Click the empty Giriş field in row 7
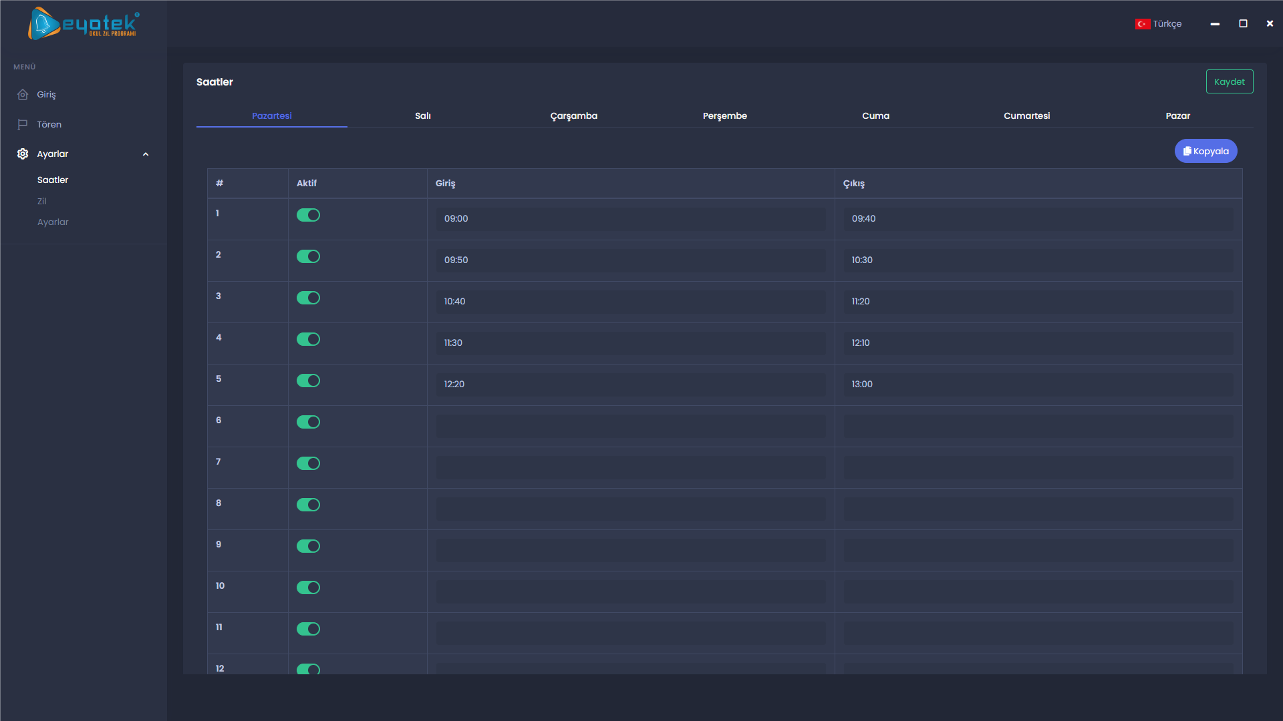1283x721 pixels. pos(631,467)
